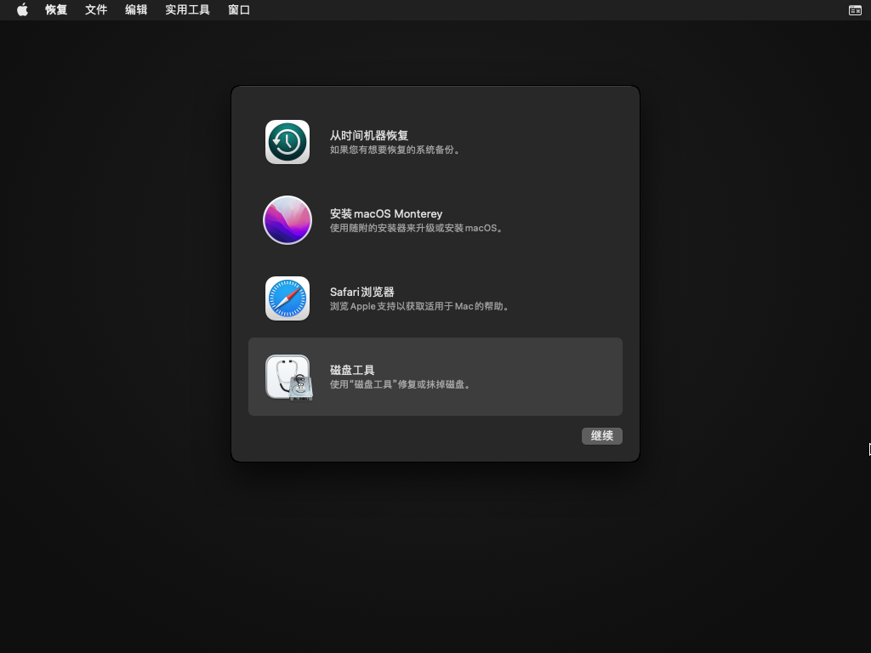The height and width of the screenshot is (653, 871).
Task: Select the 磁盘工具 title
Action: tap(352, 370)
